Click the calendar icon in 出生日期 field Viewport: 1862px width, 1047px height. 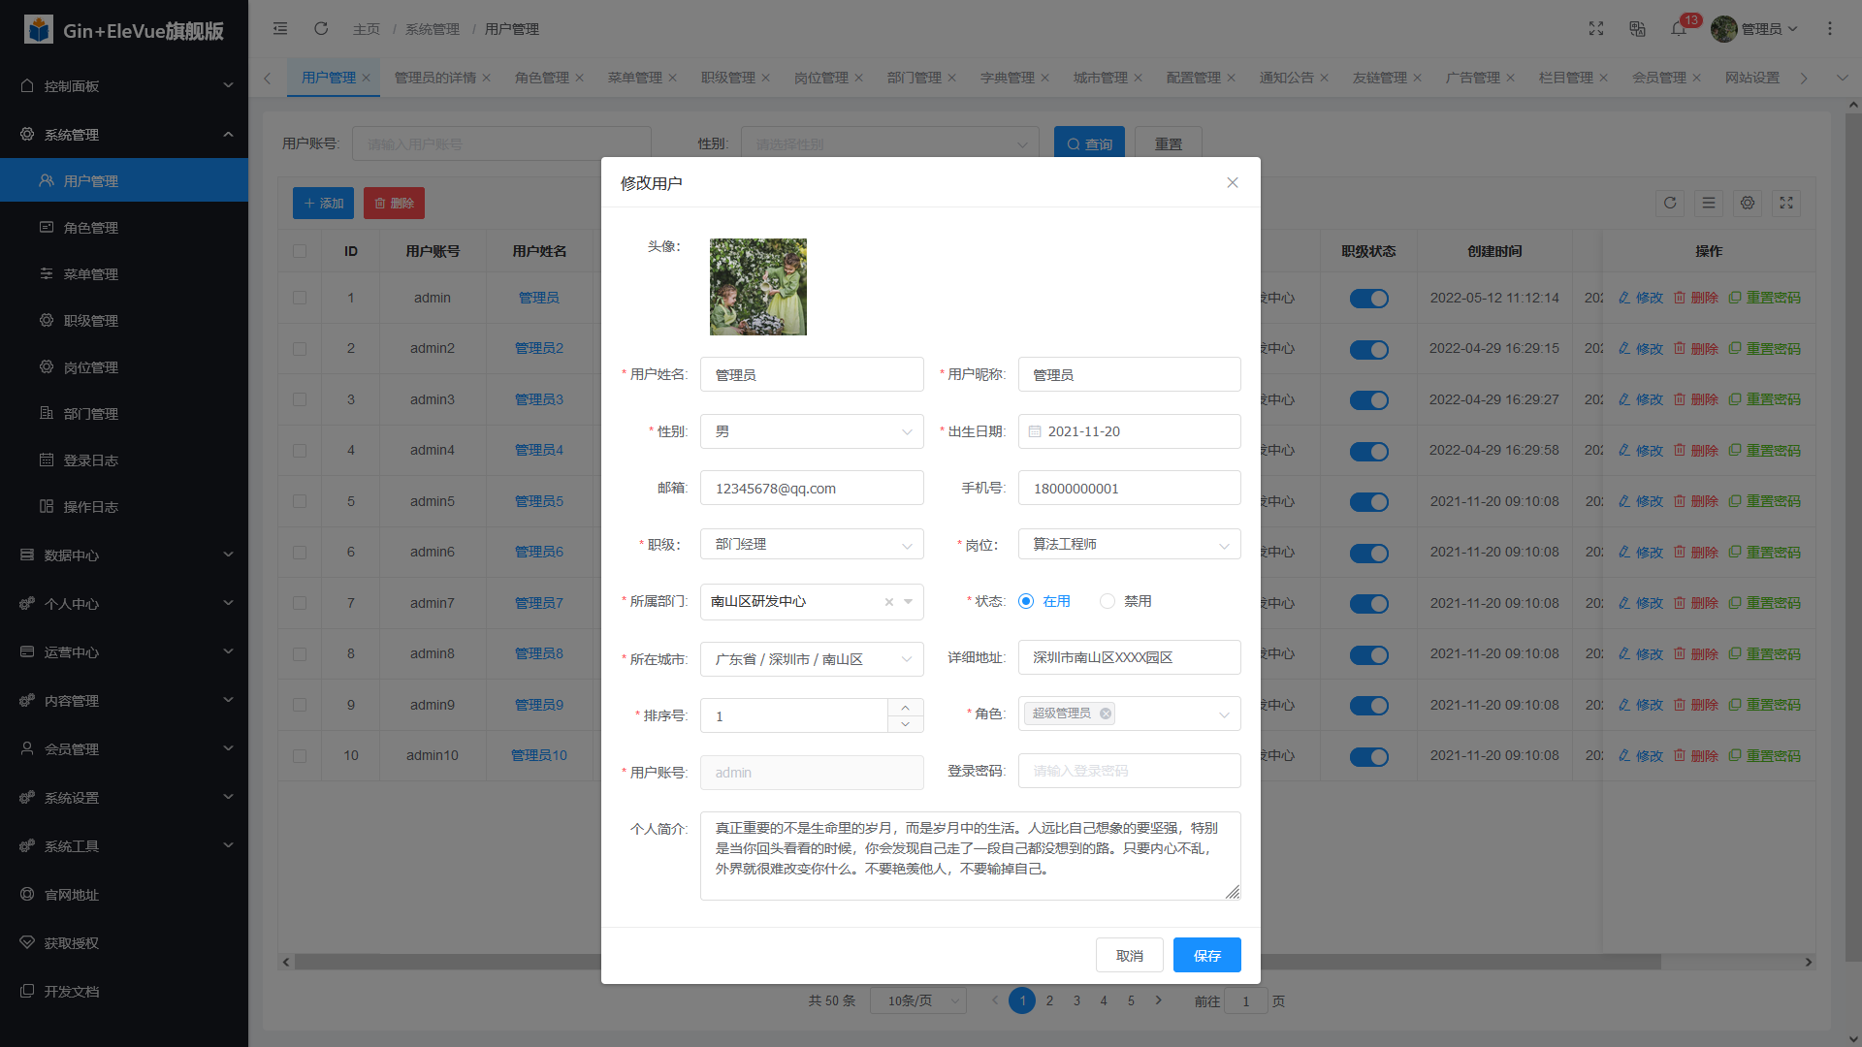click(1035, 431)
